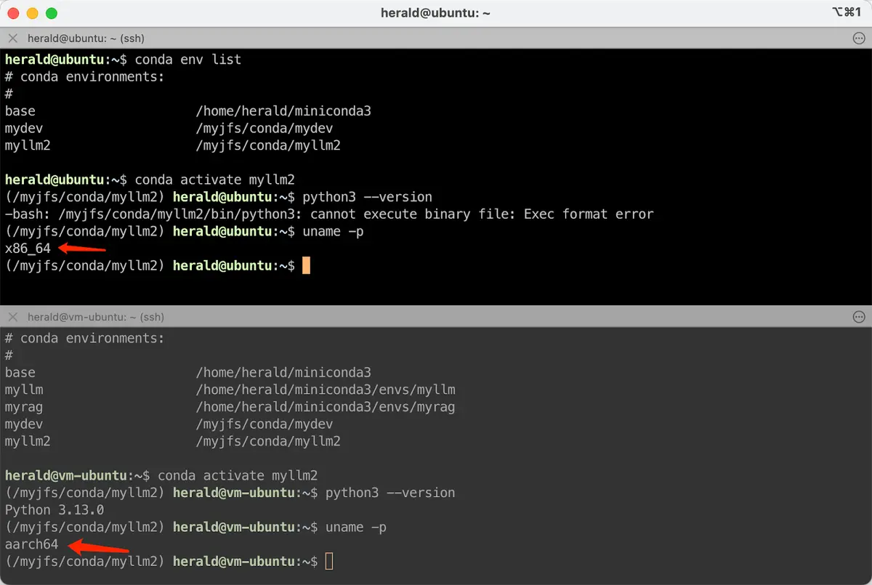
Task: Click the 'aarch64' output text
Action: pos(31,544)
